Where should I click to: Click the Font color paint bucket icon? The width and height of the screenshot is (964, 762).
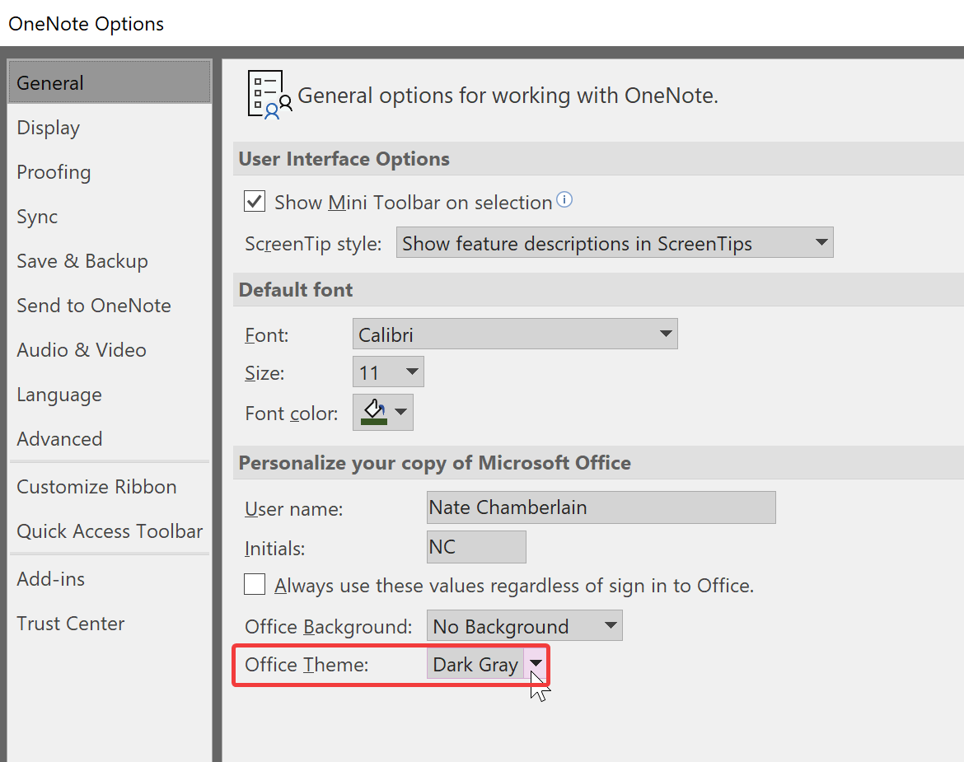[x=374, y=412]
